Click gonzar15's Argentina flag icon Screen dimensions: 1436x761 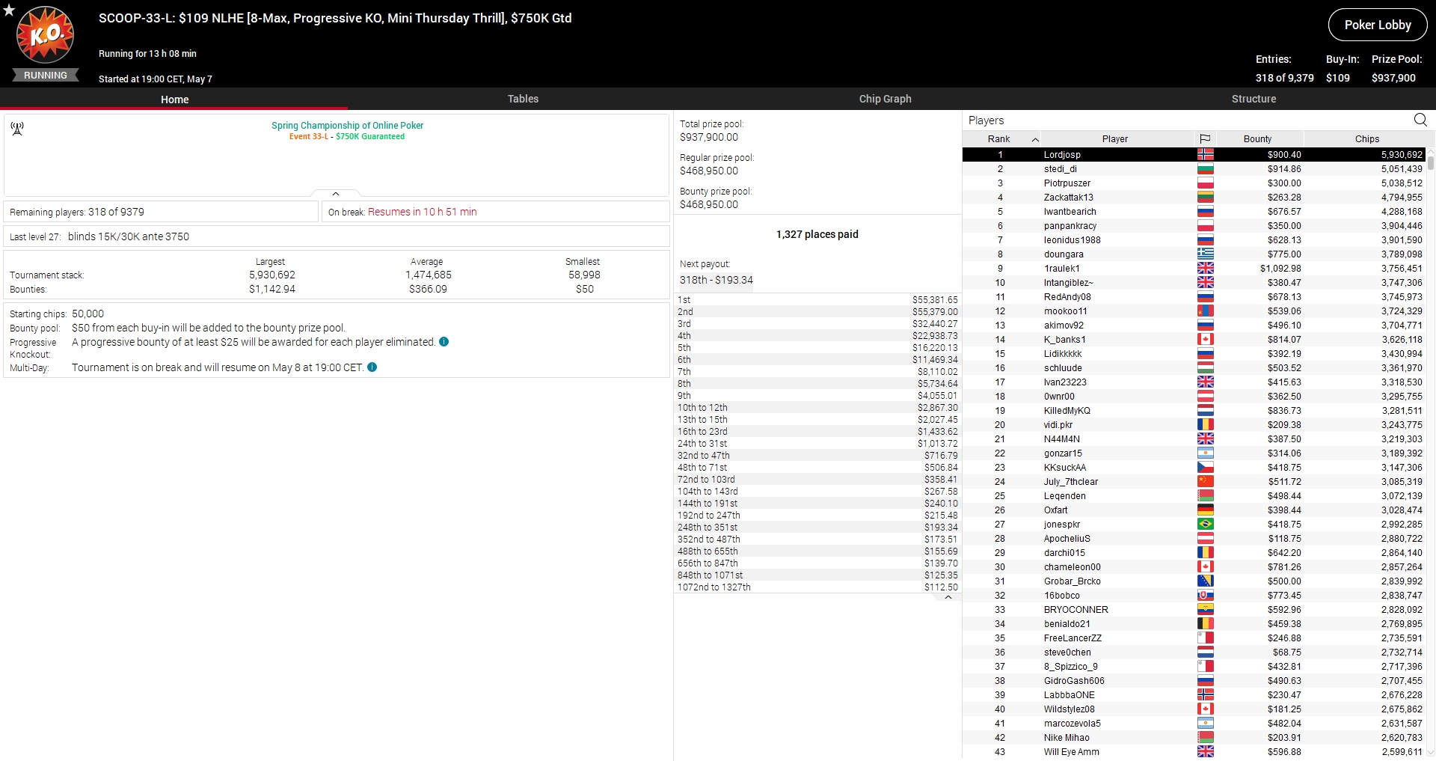pos(1205,453)
